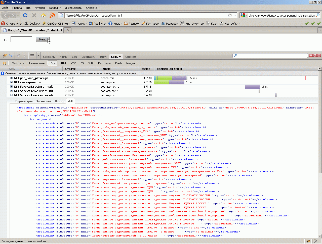Open the Отключить toolbar dropdown

[12, 23]
